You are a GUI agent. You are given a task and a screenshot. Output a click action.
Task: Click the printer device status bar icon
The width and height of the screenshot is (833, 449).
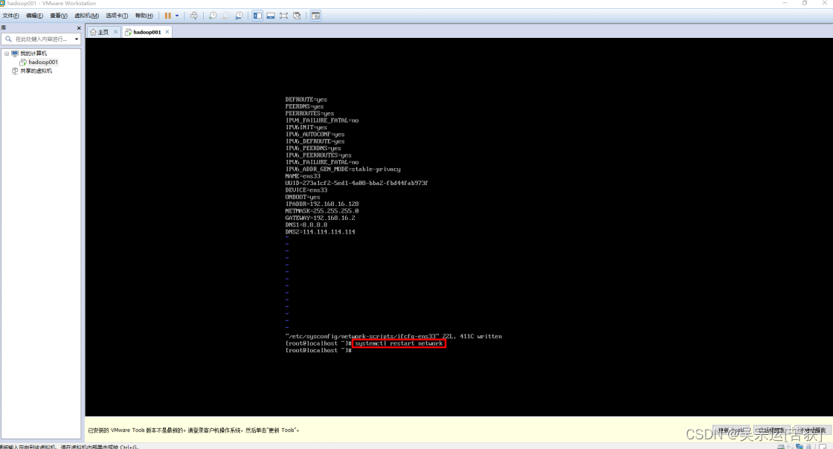coord(808,447)
